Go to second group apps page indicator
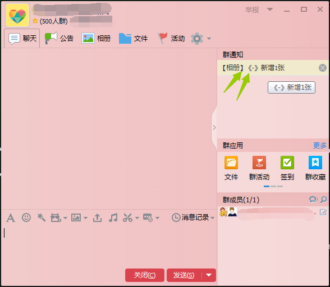This screenshot has height=287, width=330. point(273,186)
